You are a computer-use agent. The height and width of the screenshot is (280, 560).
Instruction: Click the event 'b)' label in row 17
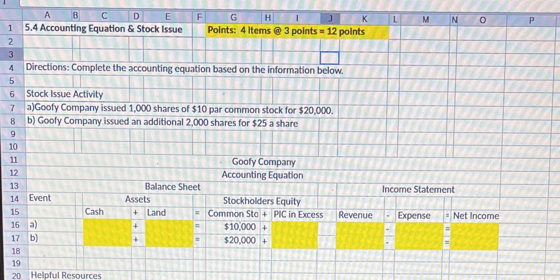pyautogui.click(x=34, y=238)
